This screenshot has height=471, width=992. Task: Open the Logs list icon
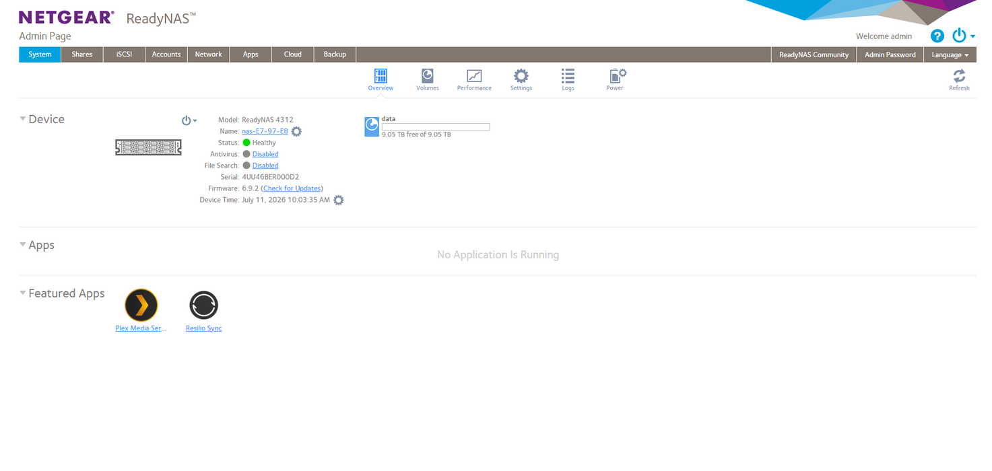click(x=568, y=76)
